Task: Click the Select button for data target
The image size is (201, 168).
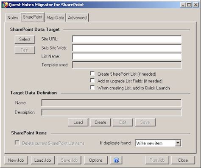Action: [x=25, y=39]
